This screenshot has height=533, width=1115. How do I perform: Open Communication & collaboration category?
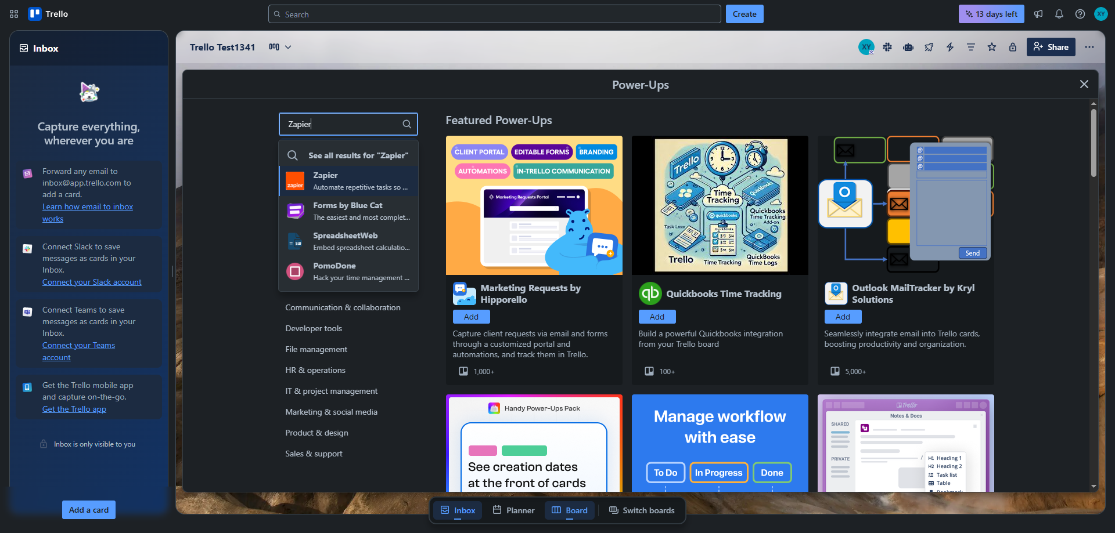[343, 307]
